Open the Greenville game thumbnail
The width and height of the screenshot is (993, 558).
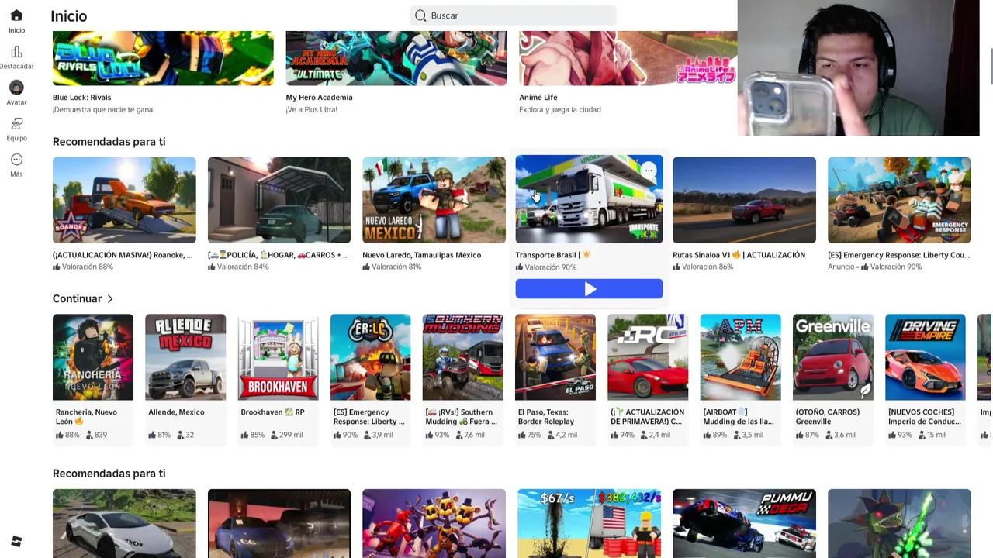click(x=832, y=357)
